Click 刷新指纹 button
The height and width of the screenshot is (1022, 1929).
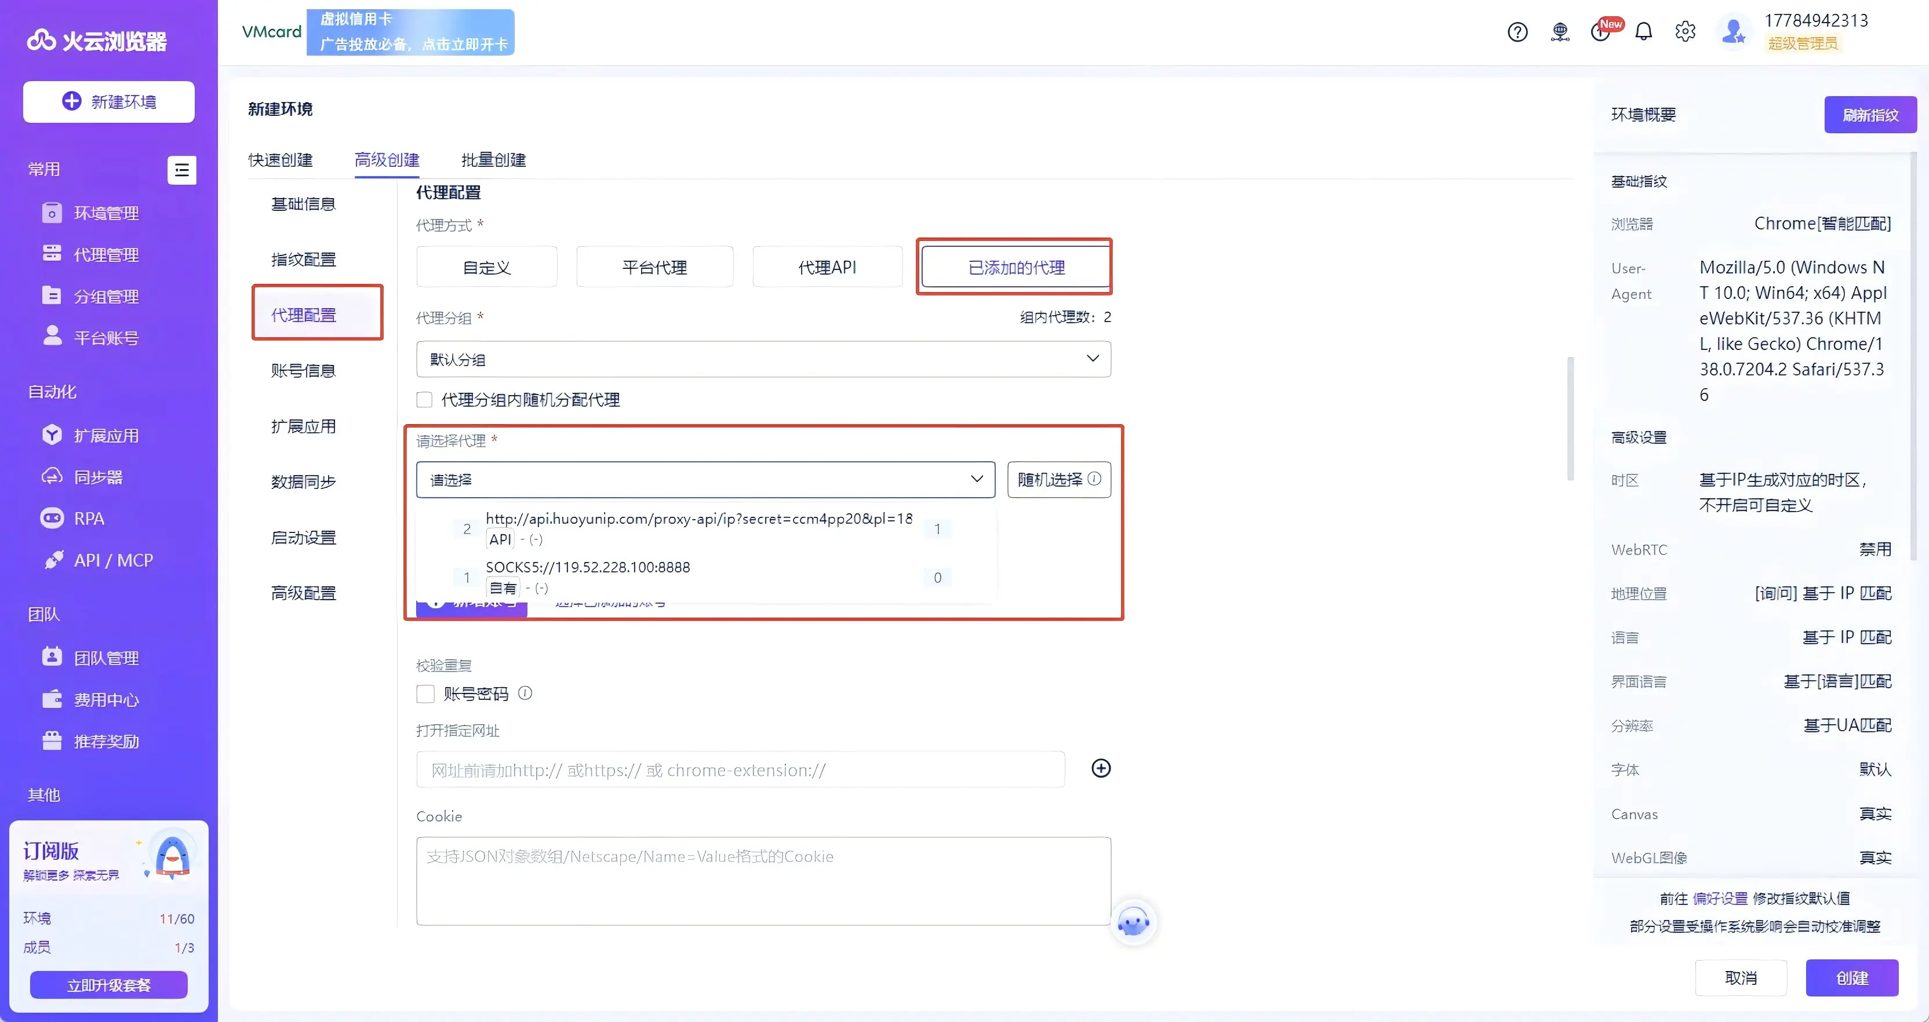tap(1870, 115)
